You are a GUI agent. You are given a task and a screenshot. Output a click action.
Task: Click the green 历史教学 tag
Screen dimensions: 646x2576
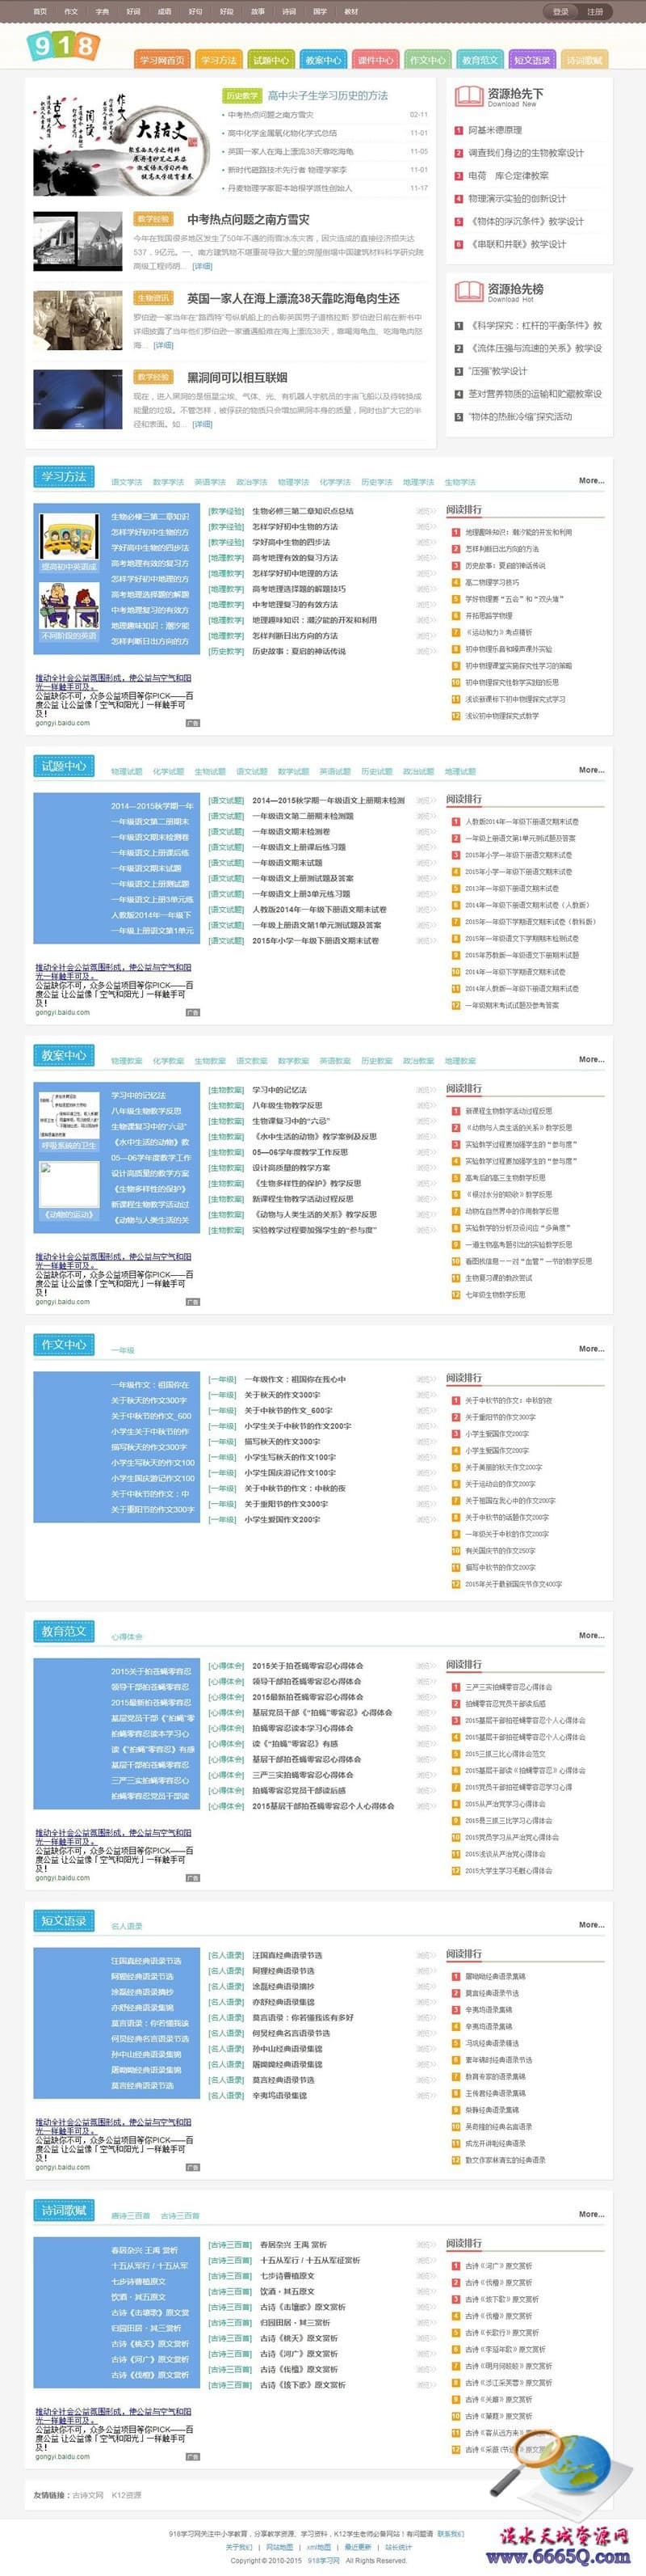pyautogui.click(x=241, y=96)
